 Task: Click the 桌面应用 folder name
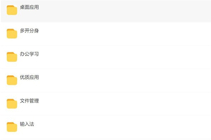coord(30,7)
